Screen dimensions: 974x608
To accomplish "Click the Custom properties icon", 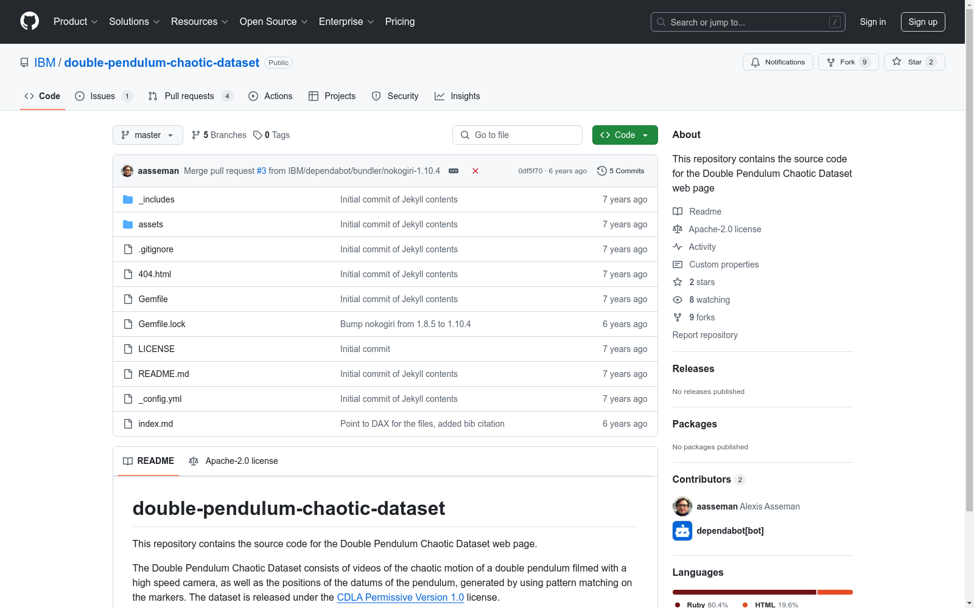I will (x=678, y=264).
